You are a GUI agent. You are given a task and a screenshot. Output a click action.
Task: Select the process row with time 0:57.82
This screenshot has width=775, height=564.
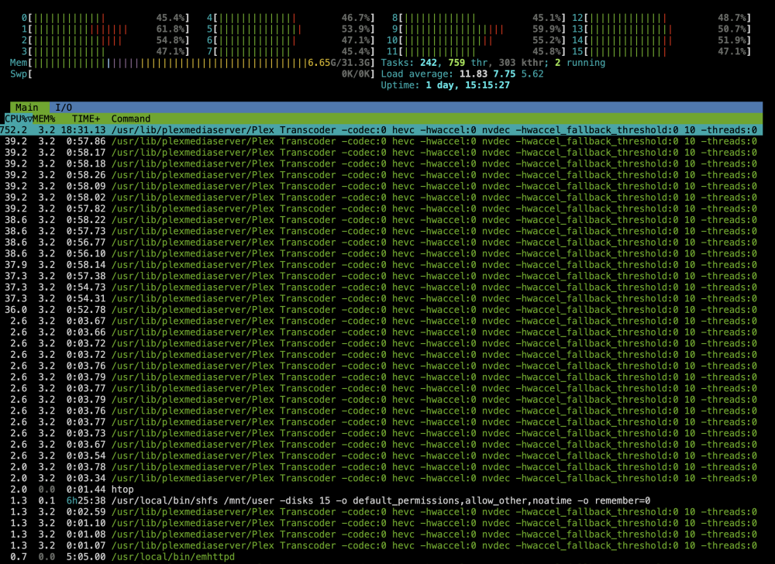pos(381,208)
